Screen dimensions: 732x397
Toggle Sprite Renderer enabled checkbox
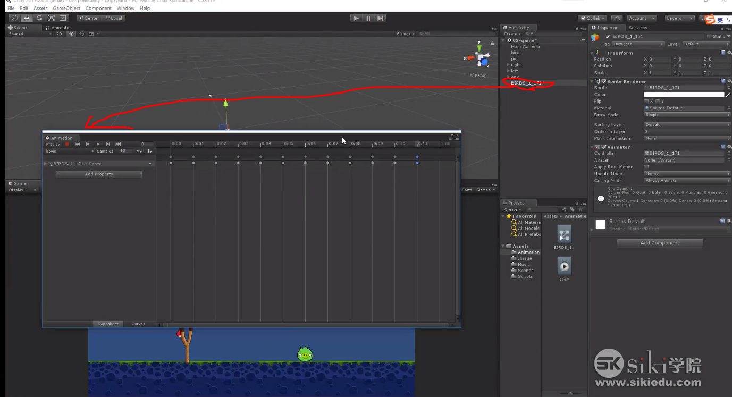[604, 81]
